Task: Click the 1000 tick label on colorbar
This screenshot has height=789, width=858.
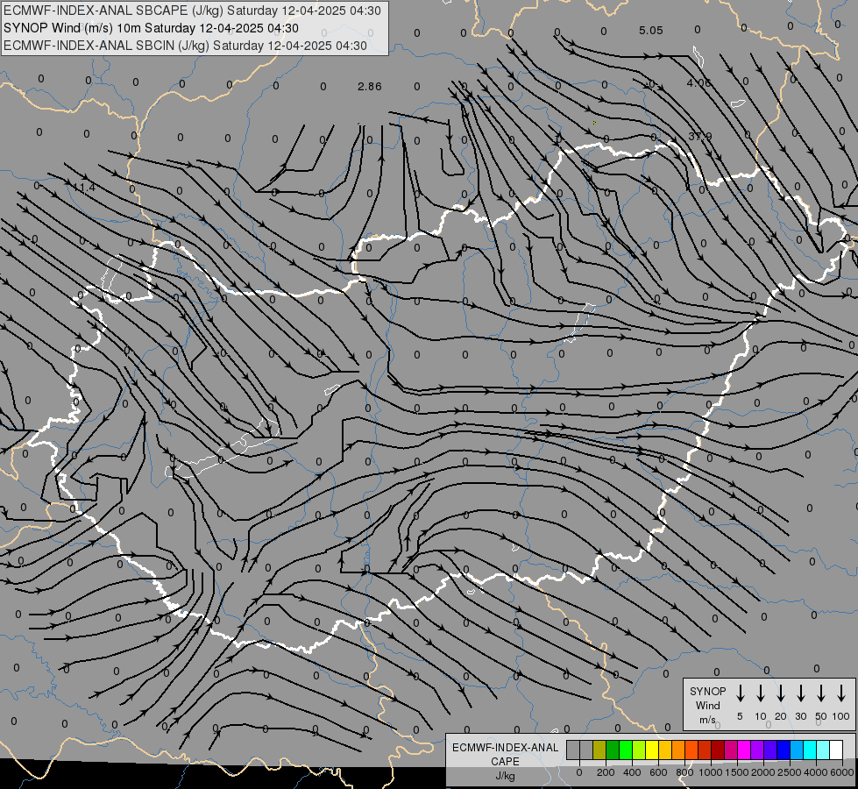Action: 711,772
